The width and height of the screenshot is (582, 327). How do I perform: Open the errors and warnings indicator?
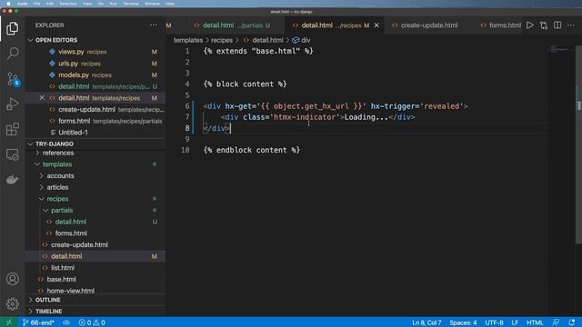point(92,322)
